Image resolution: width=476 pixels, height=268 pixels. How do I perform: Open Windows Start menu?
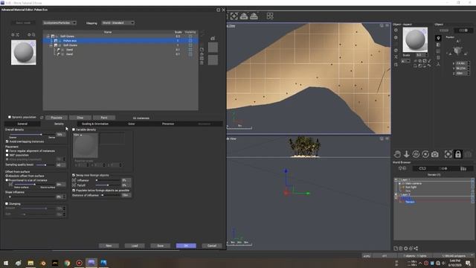click(x=6, y=263)
